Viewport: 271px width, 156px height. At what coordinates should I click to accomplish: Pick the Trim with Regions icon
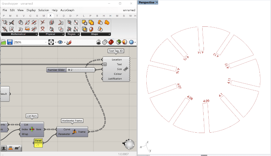click(x=76, y=29)
